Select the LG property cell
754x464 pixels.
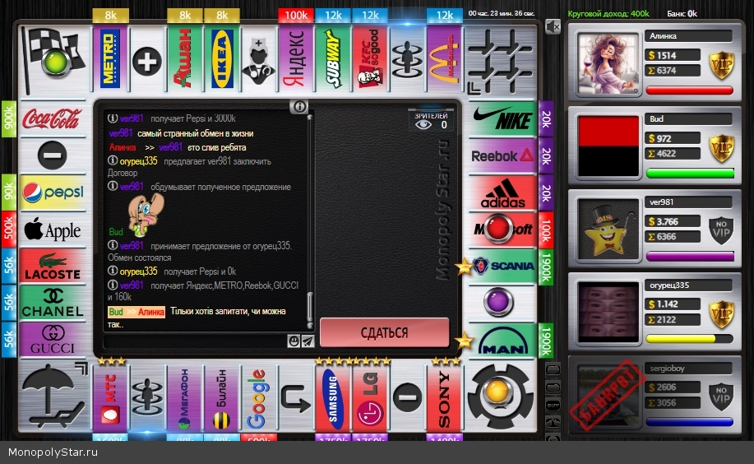tap(370, 398)
